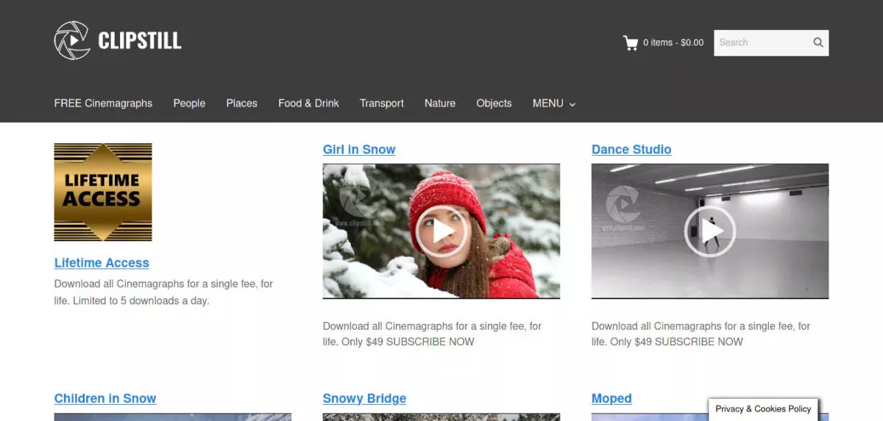This screenshot has height=421, width=883.
Task: Click the search magnifier icon
Action: (x=818, y=43)
